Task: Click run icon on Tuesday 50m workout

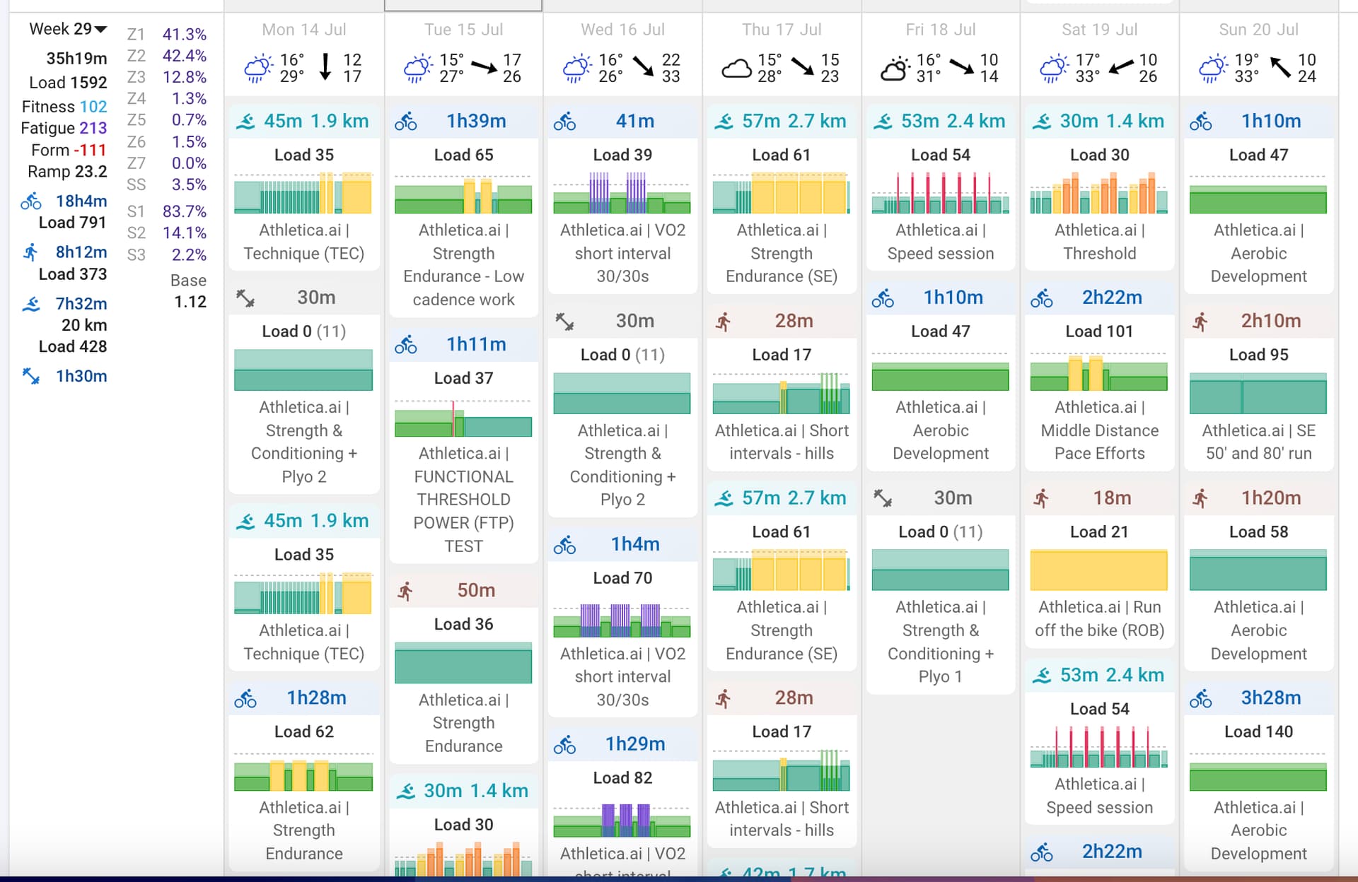Action: coord(405,591)
